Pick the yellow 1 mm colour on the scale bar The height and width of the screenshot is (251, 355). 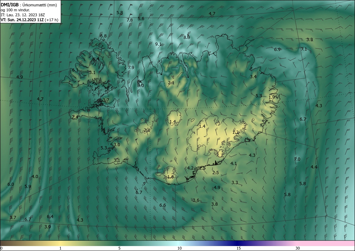tap(60, 243)
